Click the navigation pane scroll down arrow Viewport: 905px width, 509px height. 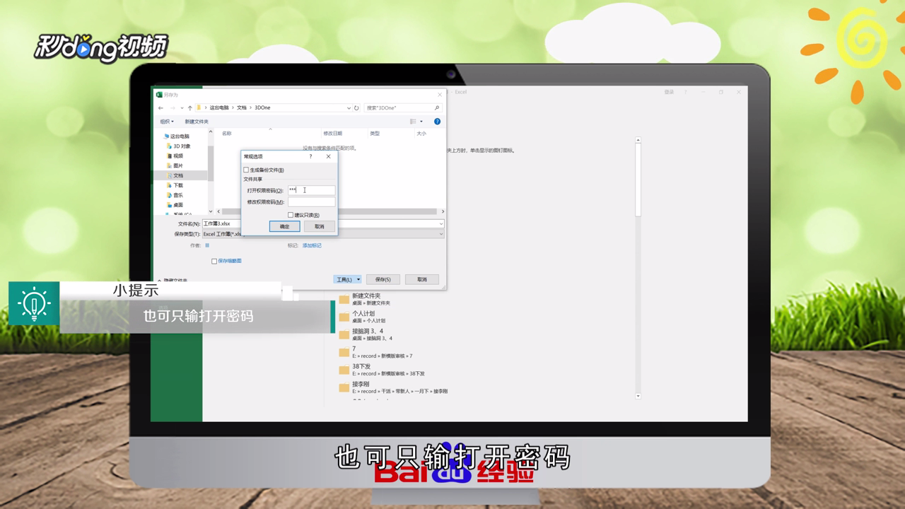click(x=211, y=211)
